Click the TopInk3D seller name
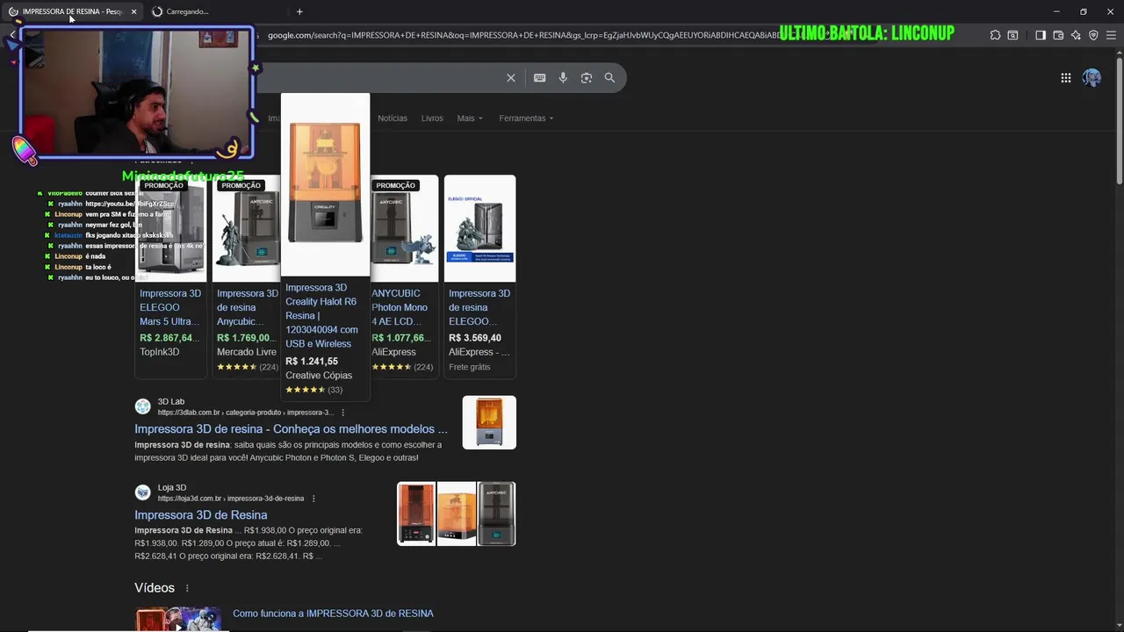The height and width of the screenshot is (632, 1124). pos(160,352)
